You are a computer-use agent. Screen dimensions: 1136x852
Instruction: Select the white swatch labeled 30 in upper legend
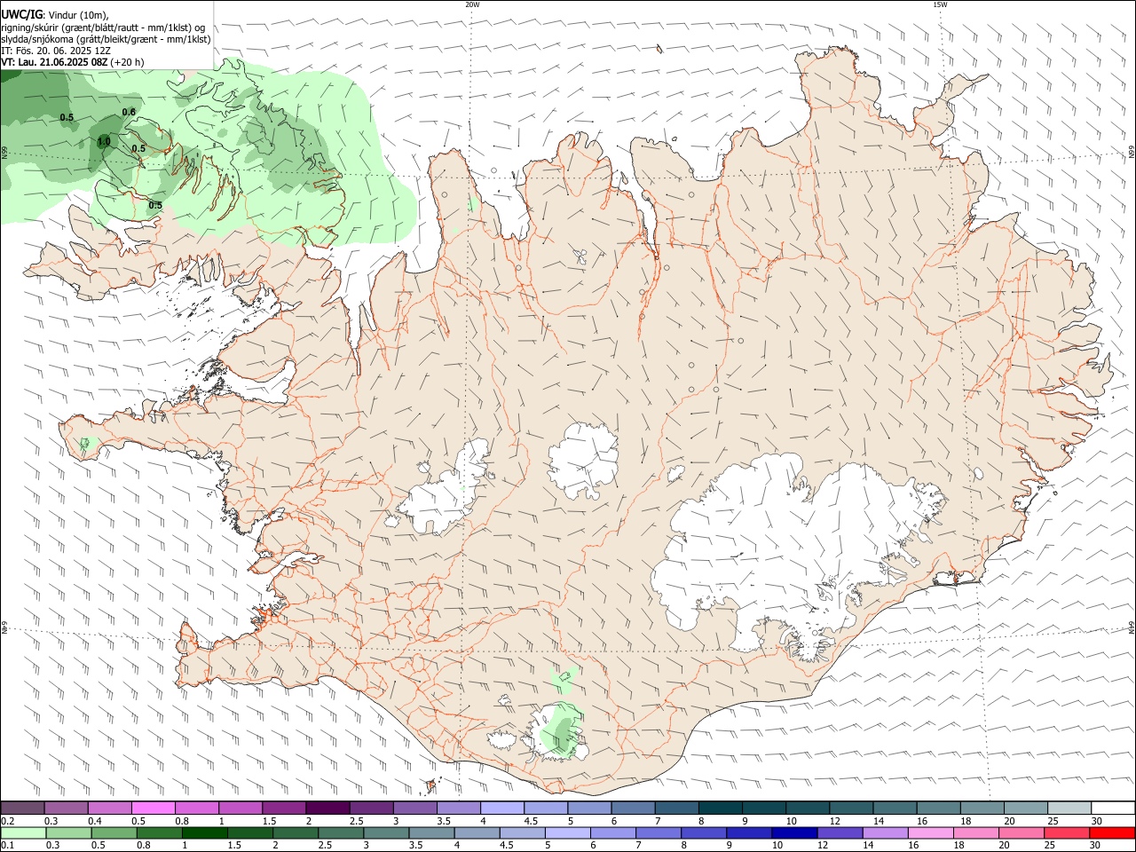[1112, 808]
